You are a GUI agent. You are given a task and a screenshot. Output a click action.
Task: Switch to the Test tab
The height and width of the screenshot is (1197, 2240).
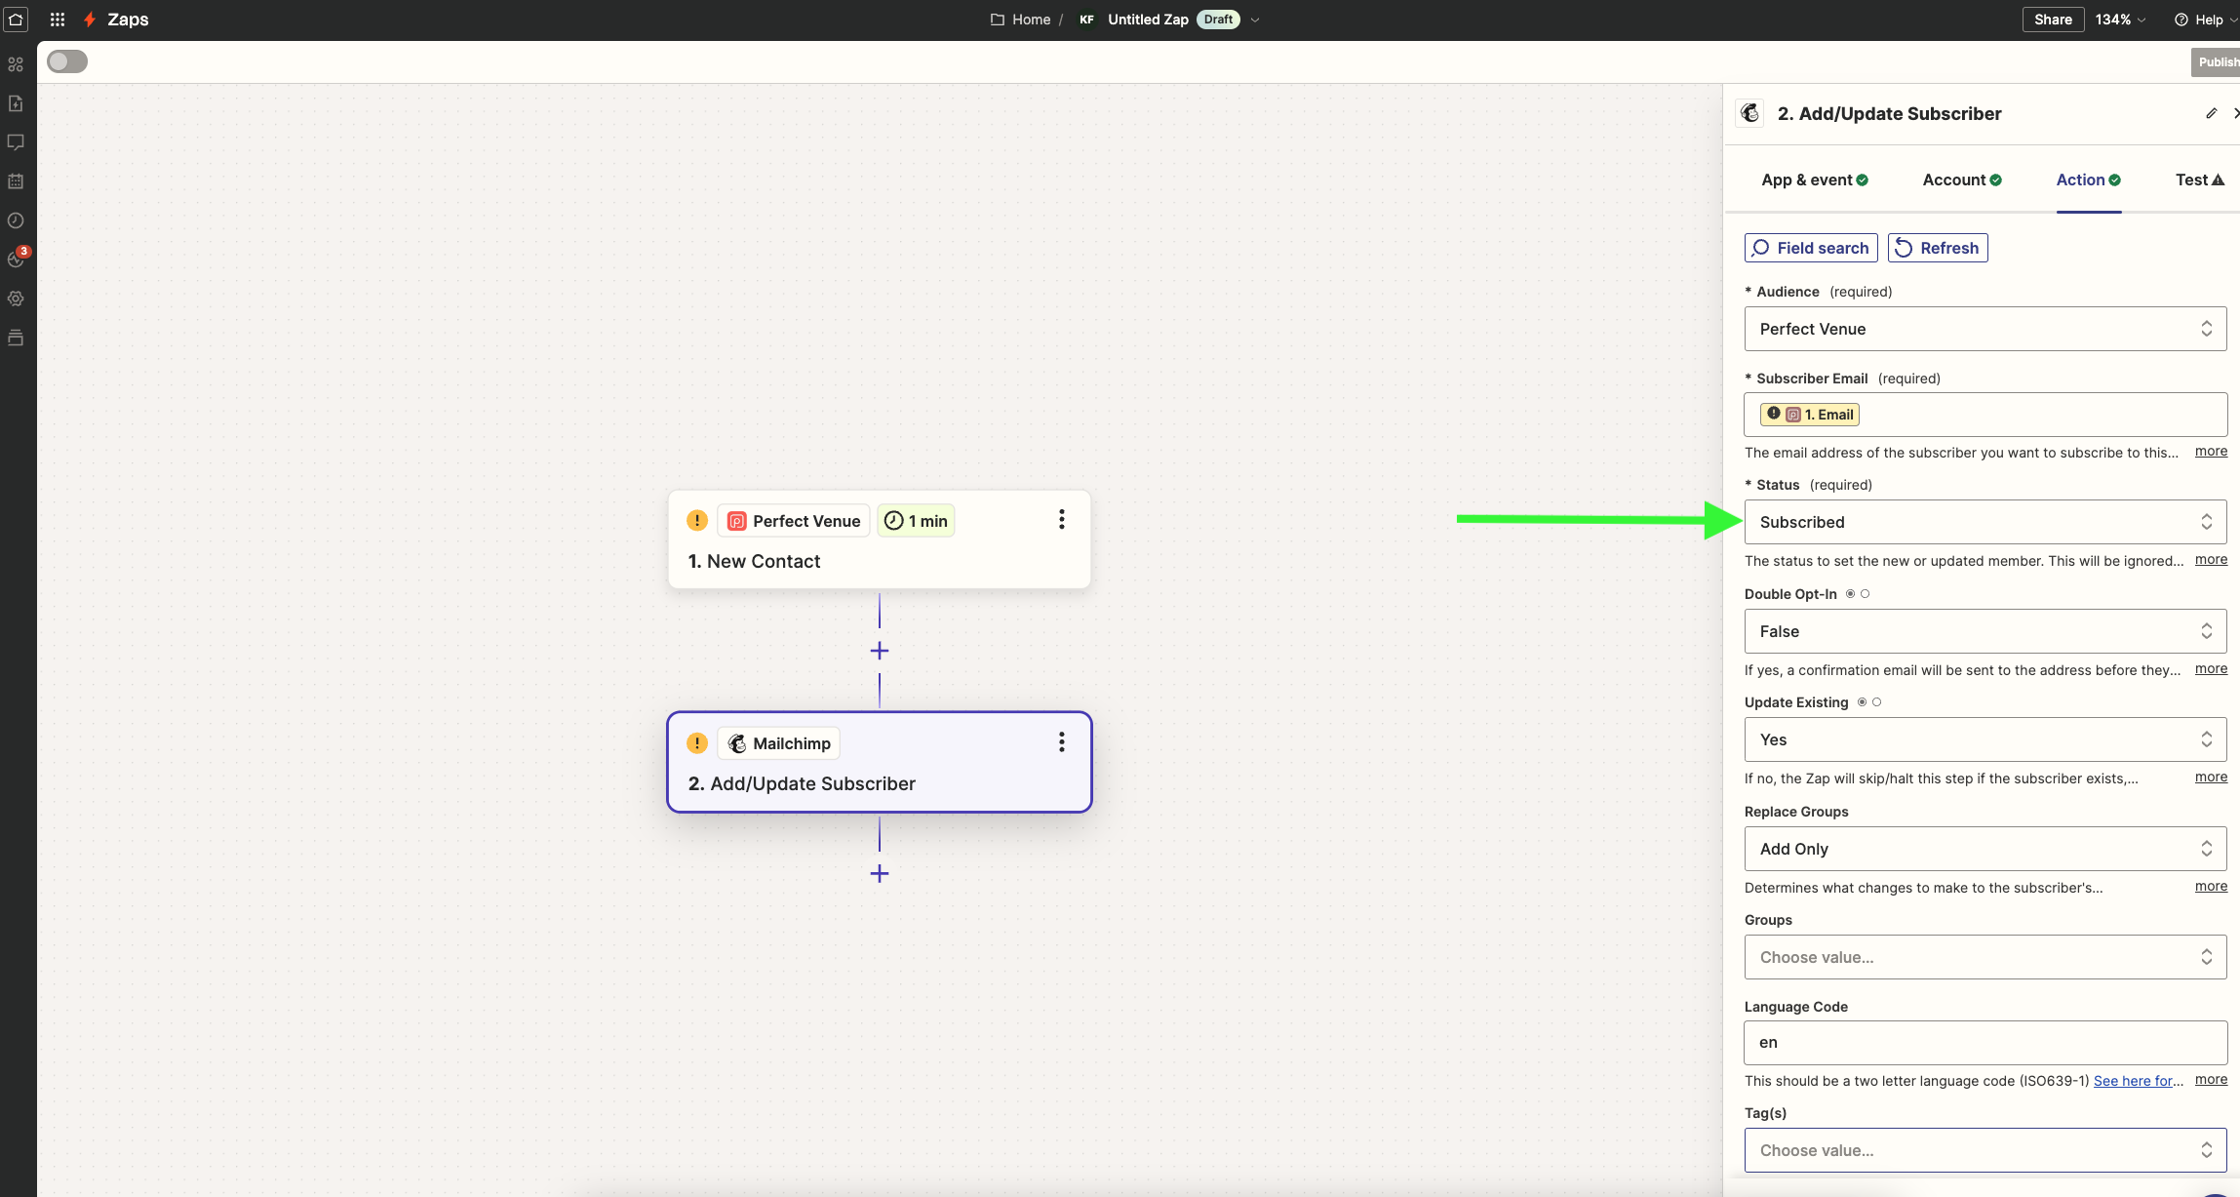(2200, 180)
